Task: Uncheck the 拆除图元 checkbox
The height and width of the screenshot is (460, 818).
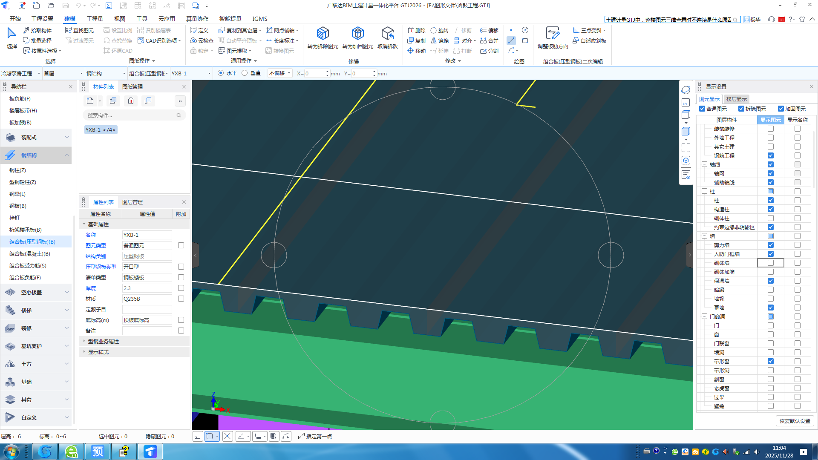Action: click(x=741, y=109)
